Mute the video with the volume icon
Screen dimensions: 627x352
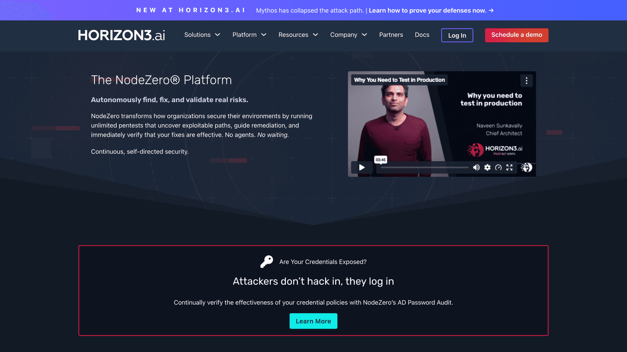coord(476,167)
